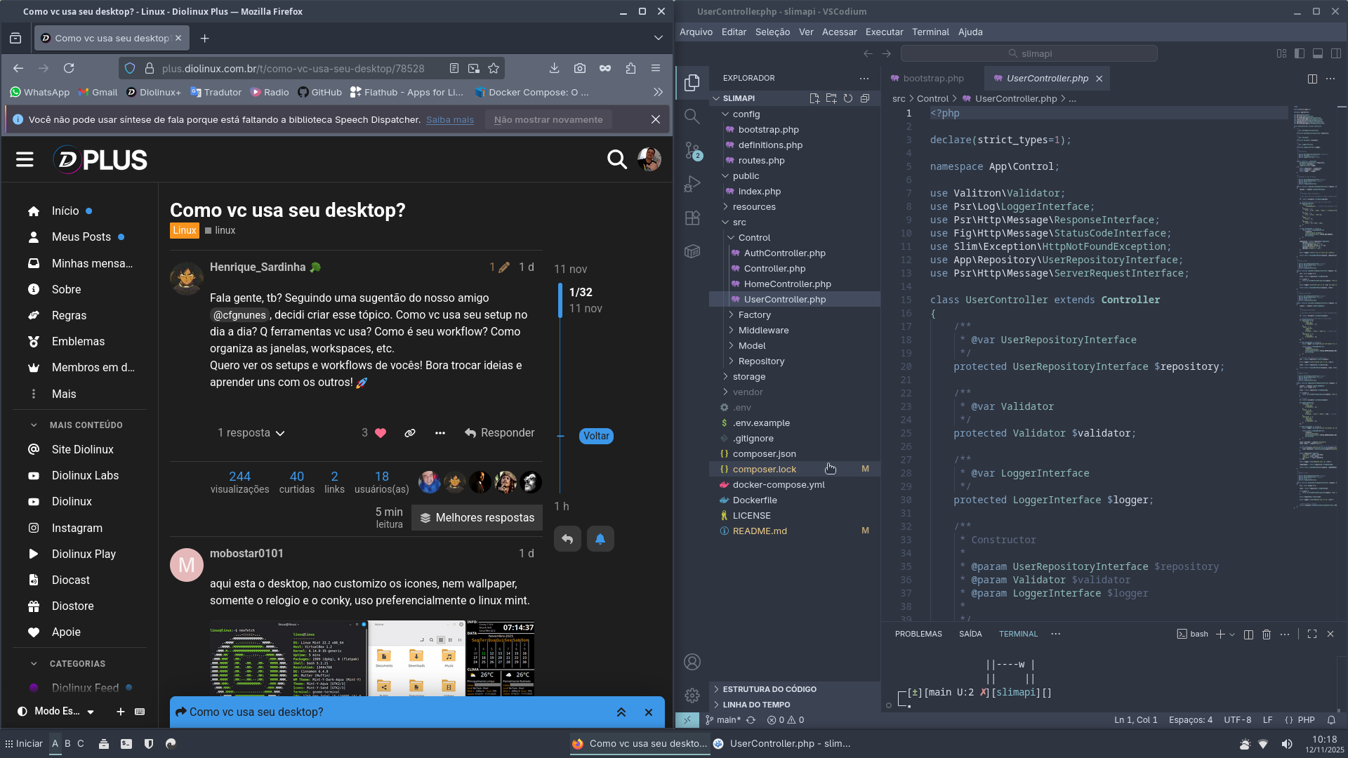Viewport: 1348px width, 758px height.
Task: Open the Terminal menu in menu bar
Action: [x=930, y=32]
